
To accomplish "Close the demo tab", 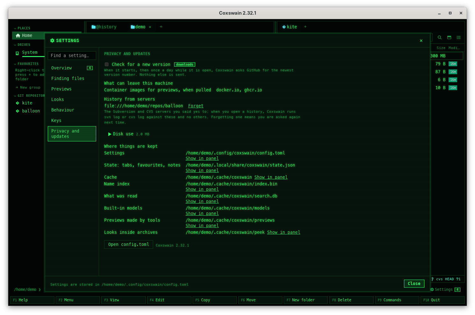I will [150, 27].
